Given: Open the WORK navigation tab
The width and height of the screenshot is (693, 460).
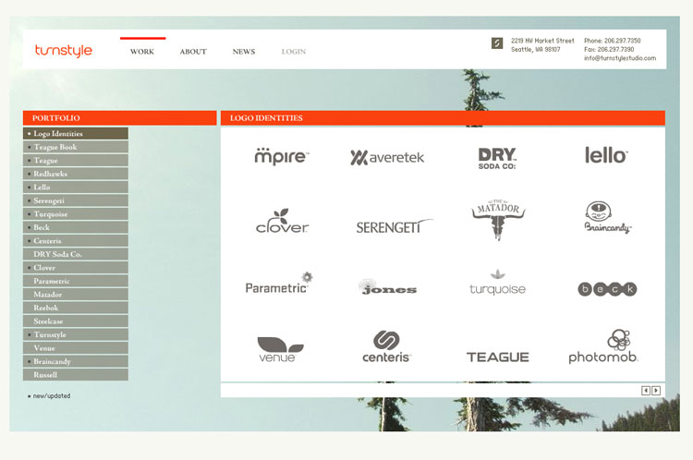Looking at the screenshot, I should 142,51.
